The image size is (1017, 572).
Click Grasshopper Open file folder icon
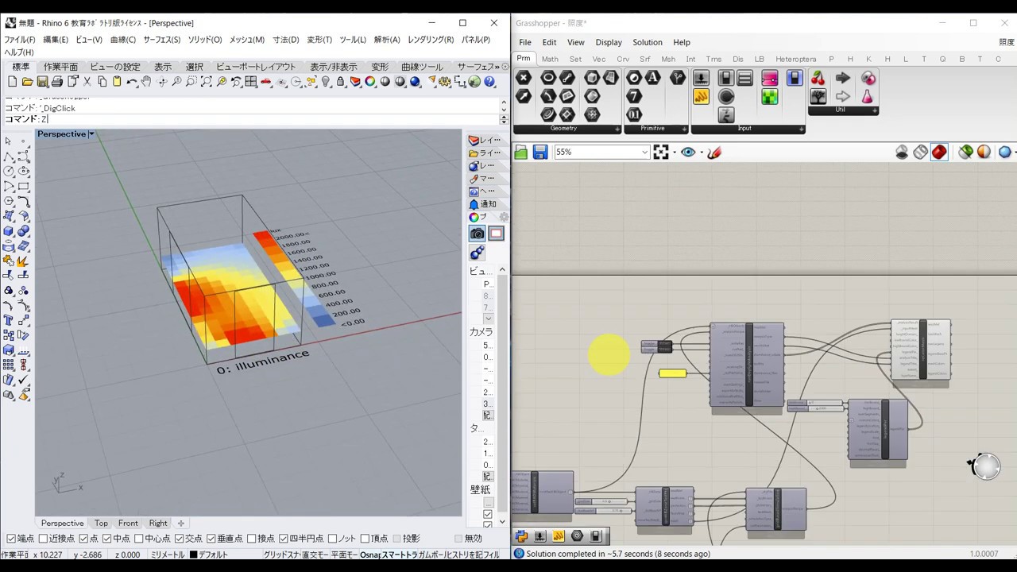[x=521, y=152]
